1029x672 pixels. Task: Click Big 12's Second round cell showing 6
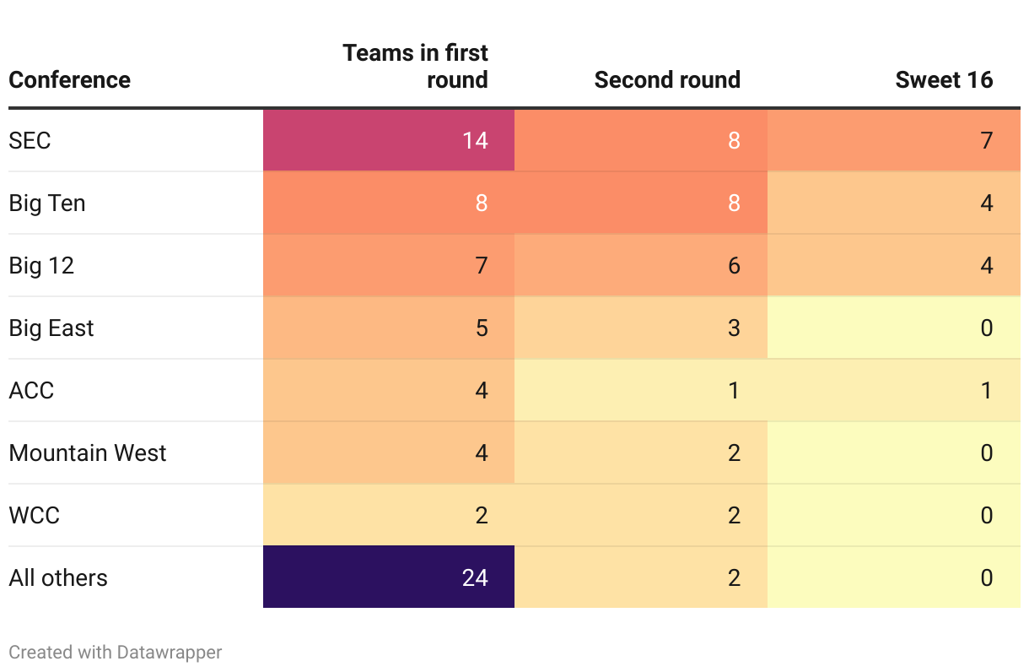pos(641,266)
